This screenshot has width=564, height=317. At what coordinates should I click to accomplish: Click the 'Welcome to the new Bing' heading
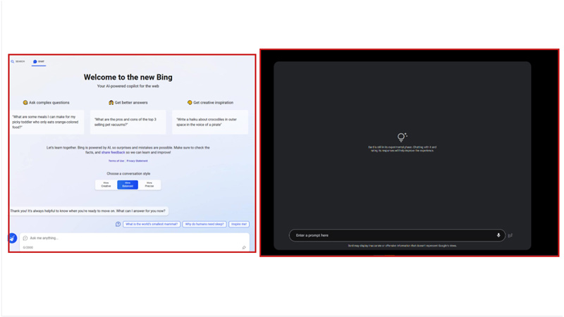tap(128, 77)
